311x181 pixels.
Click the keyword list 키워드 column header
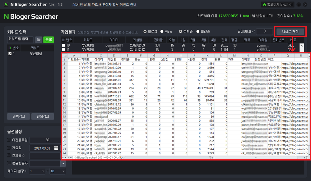pyautogui.click(x=35, y=48)
